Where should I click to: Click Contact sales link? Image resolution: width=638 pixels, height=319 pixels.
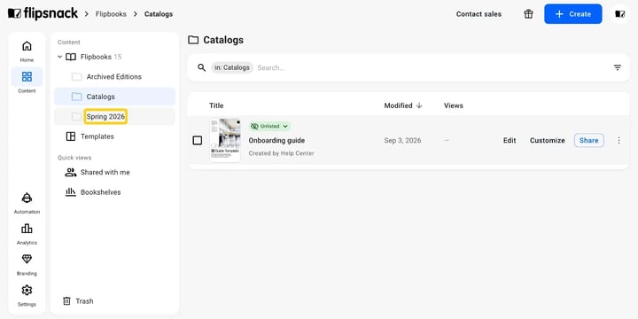[x=478, y=14]
